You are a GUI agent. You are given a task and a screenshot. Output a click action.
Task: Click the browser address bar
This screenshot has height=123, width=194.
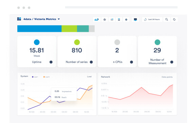tap(121, 7)
